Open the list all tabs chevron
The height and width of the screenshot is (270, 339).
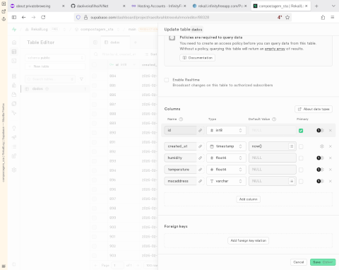tap(333, 6)
